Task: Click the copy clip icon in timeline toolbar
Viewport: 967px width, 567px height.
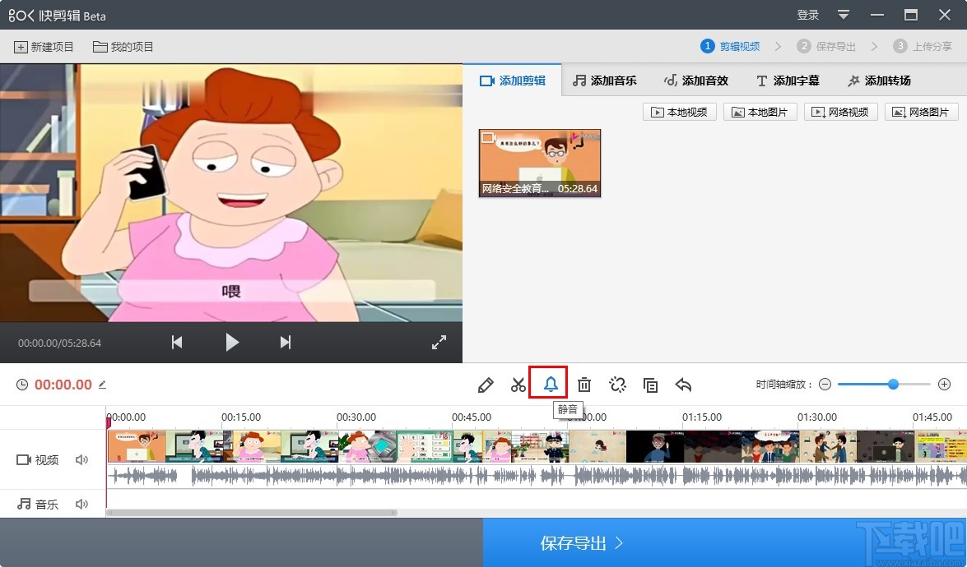Action: 650,385
